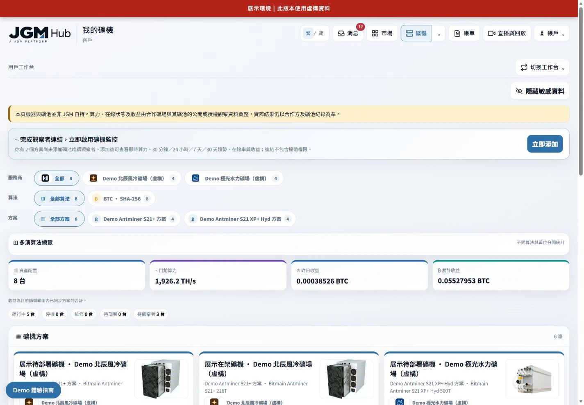Screen dimensions: 584x405
Task: Select 全部算法 filter chip
Action: 59,198
